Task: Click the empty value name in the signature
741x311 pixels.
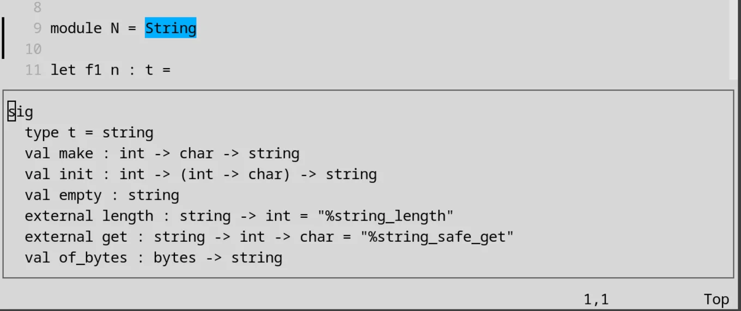Action: [80, 195]
